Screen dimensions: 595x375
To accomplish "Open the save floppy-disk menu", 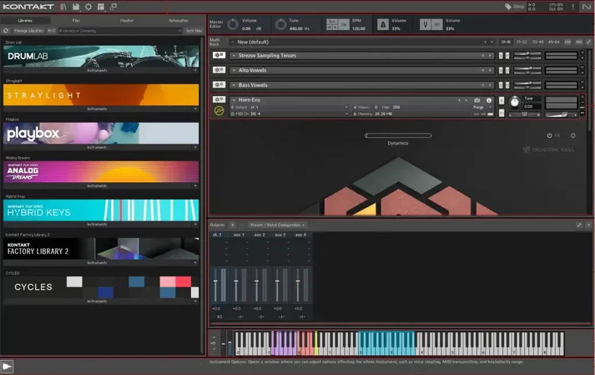I will pyautogui.click(x=76, y=7).
